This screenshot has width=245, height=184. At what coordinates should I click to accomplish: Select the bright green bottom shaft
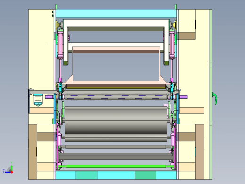click(x=116, y=167)
